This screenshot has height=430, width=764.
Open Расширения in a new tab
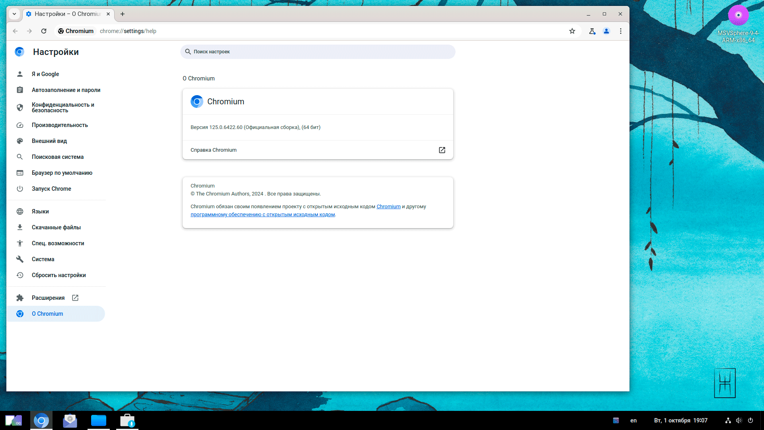click(x=48, y=298)
